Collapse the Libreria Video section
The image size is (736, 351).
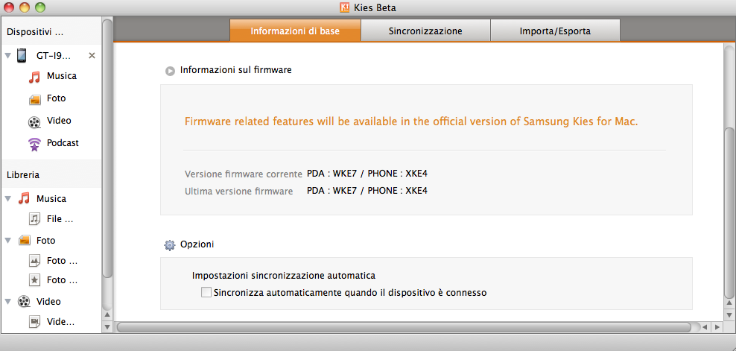(x=7, y=302)
